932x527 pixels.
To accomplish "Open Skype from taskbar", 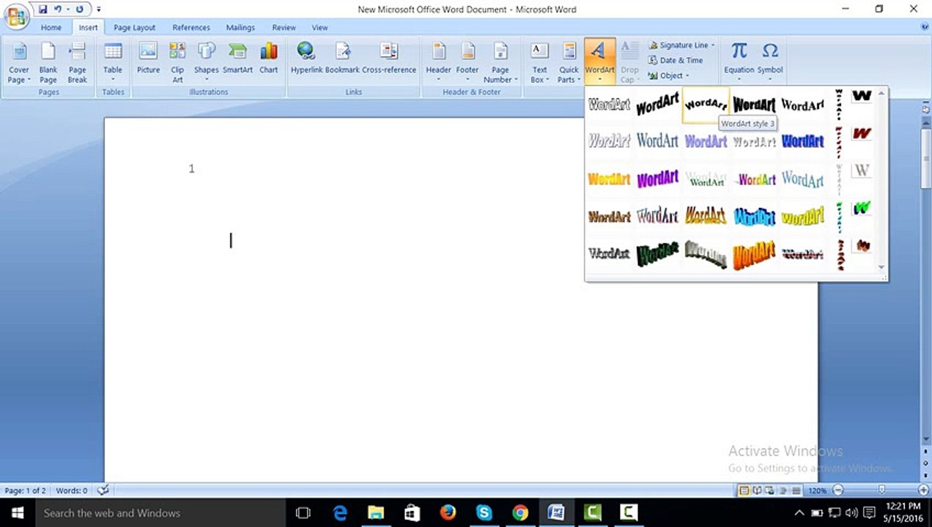I will point(484,513).
